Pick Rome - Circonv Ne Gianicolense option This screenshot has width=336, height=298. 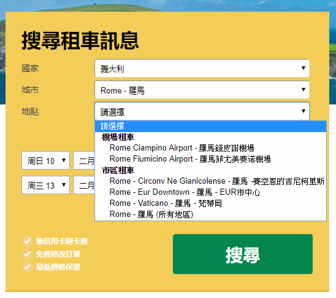click(x=210, y=181)
